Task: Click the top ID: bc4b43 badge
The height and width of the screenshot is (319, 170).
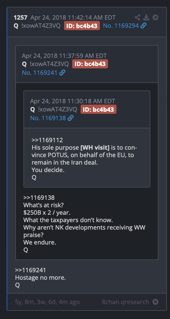Action: pos(82,26)
